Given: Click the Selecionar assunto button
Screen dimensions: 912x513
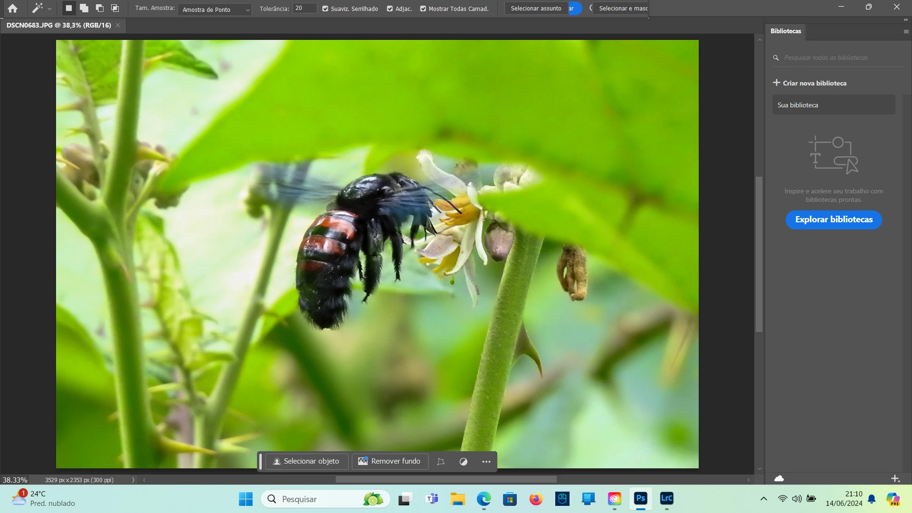Looking at the screenshot, I should [x=536, y=9].
